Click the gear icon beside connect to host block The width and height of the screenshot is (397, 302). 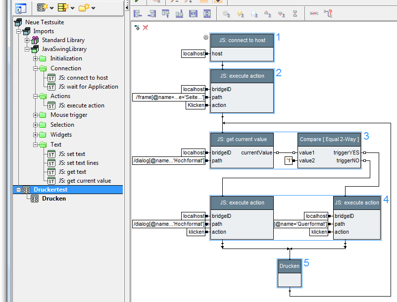click(206, 38)
